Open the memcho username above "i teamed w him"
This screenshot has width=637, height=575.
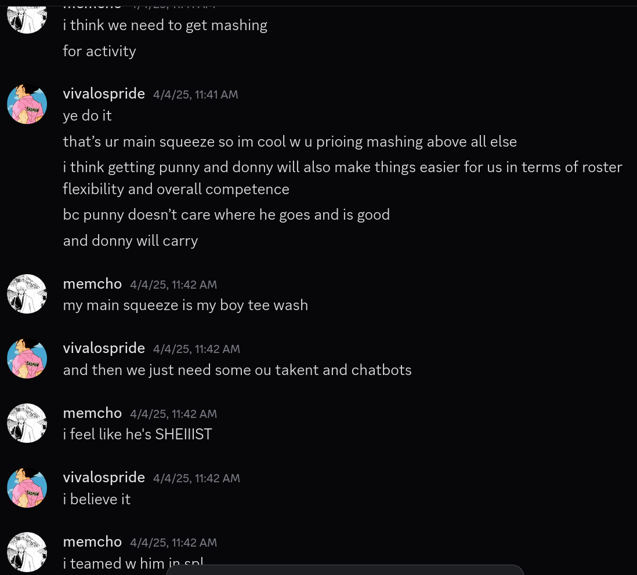(x=92, y=542)
